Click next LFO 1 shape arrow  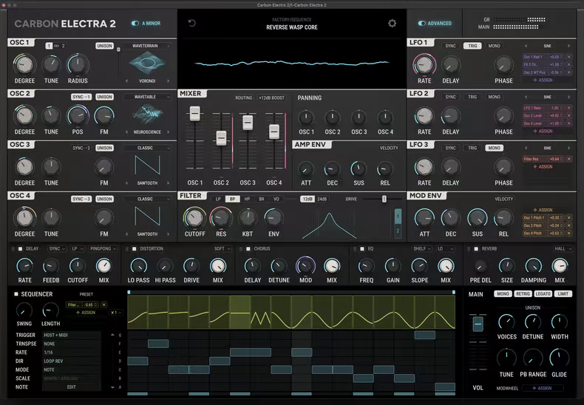(x=568, y=46)
